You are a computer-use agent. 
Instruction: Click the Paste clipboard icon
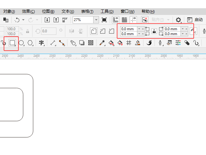6,20
